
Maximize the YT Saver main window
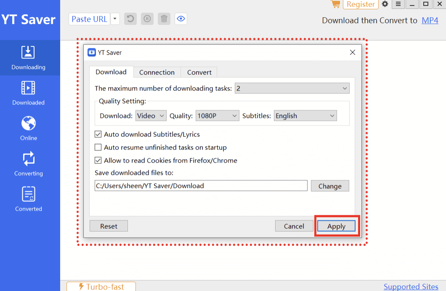(426, 4)
